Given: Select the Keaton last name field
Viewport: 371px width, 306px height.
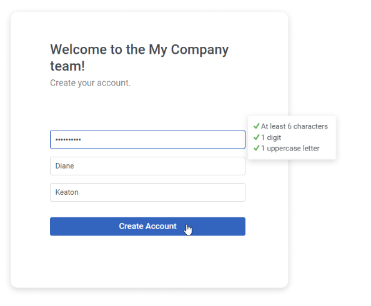Looking at the screenshot, I should click(x=147, y=192).
